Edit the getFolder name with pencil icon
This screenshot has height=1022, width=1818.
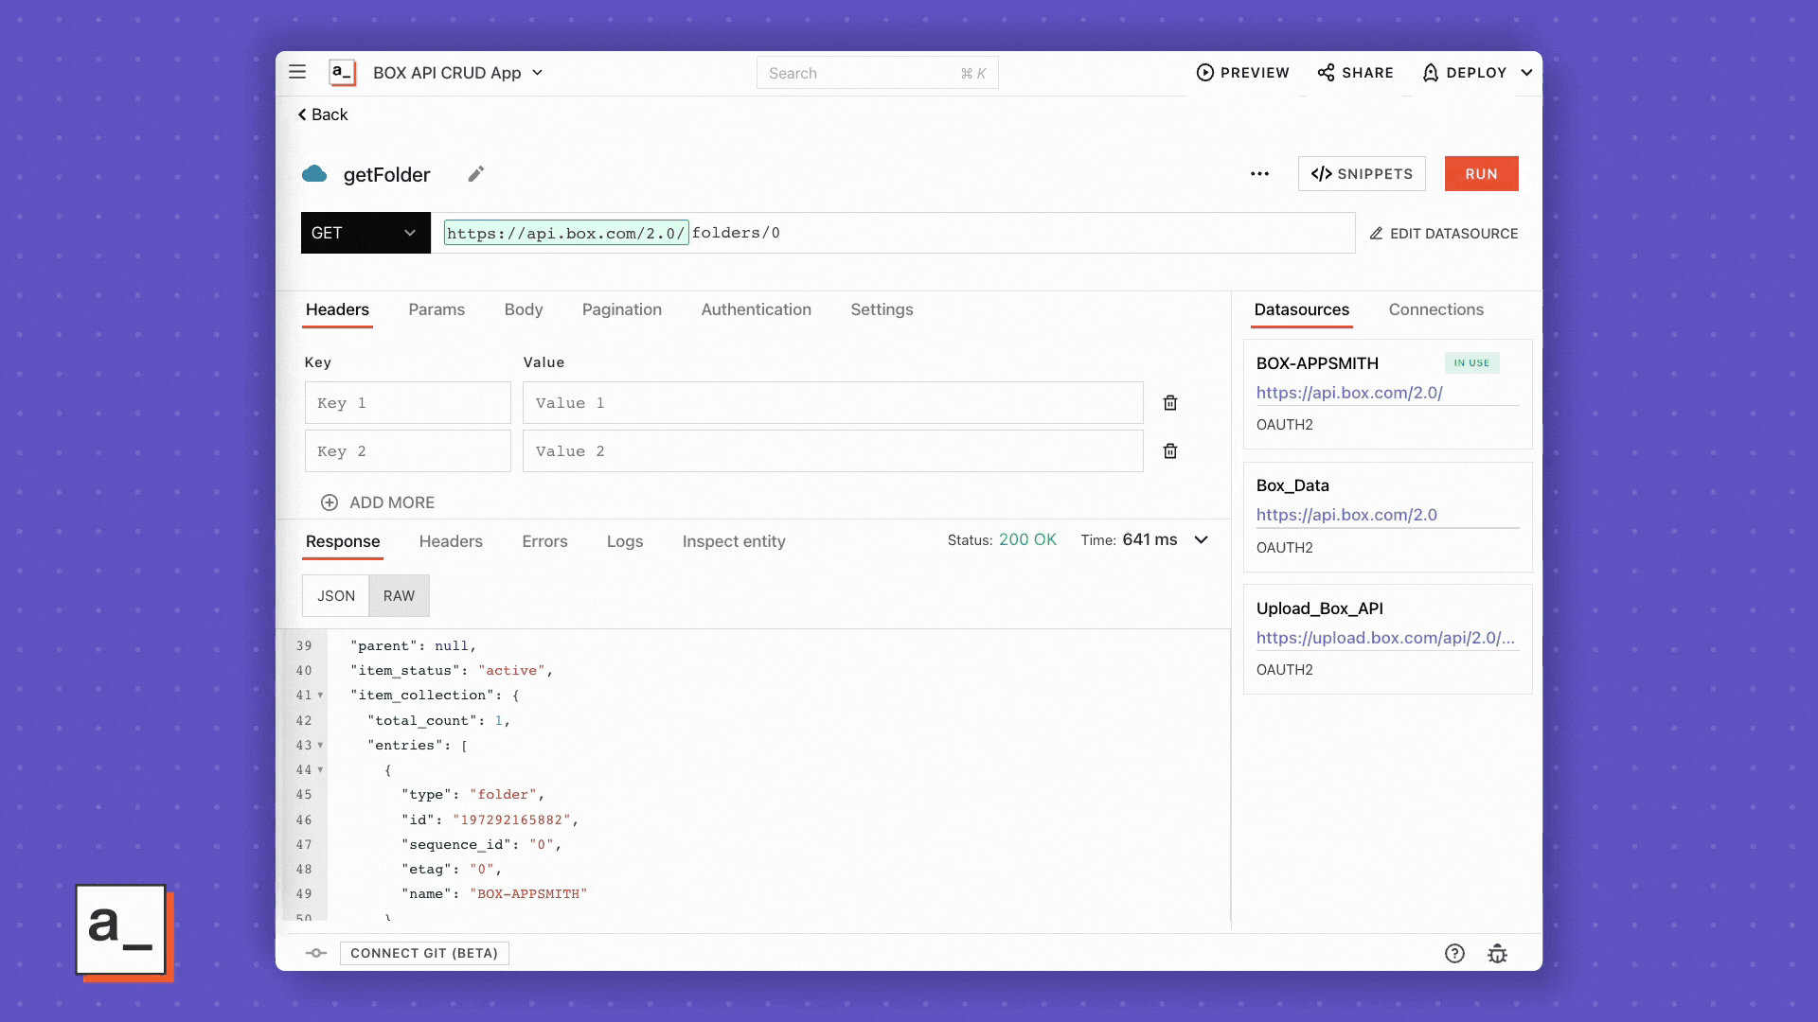[x=476, y=174]
